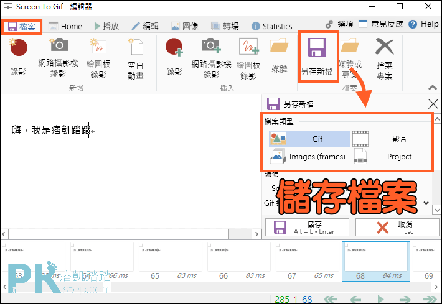Go to first frame button
Screen dimensions: 442x304
click(x=331, y=299)
